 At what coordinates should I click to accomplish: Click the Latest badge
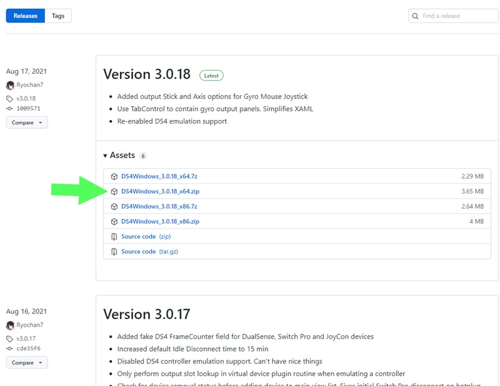(211, 76)
